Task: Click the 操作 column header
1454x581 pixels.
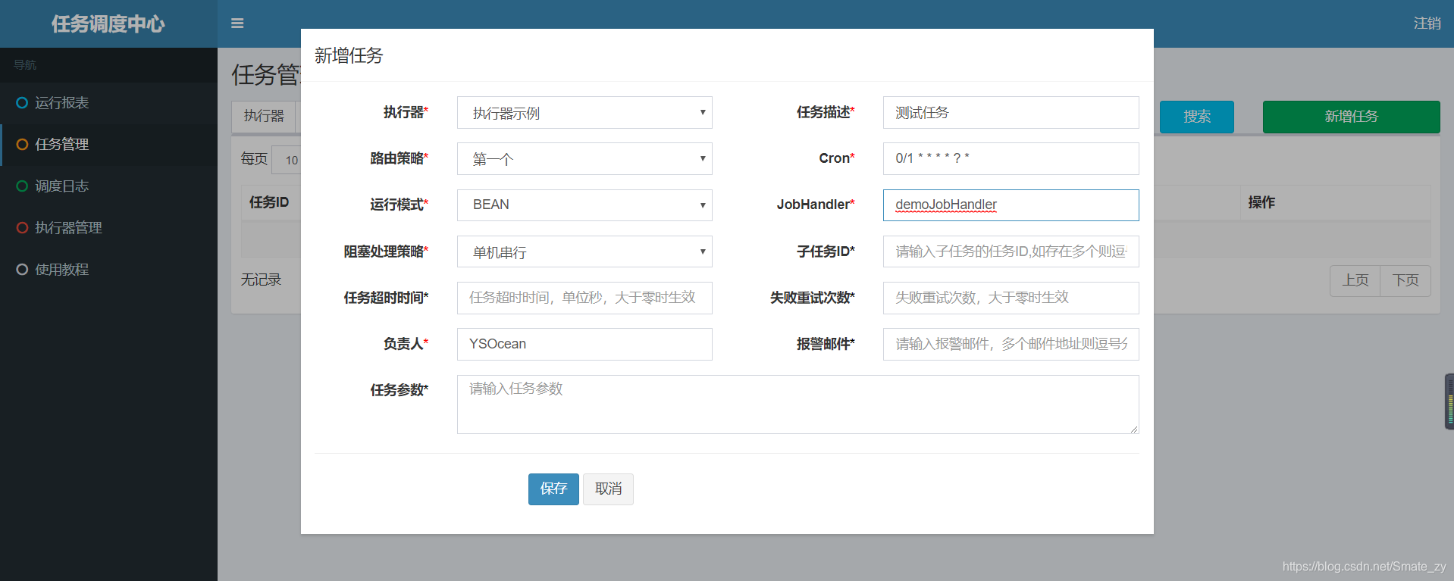Action: click(x=1261, y=202)
